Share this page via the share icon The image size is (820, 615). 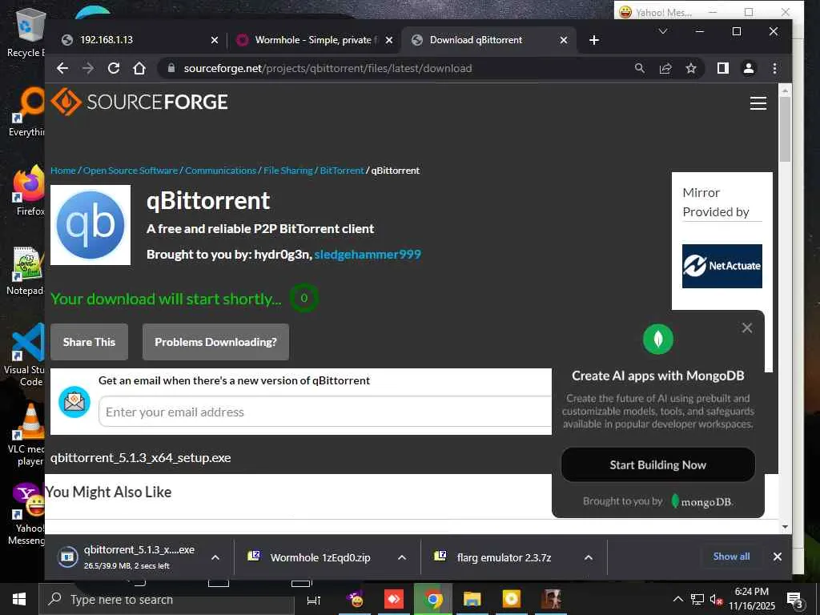(665, 68)
